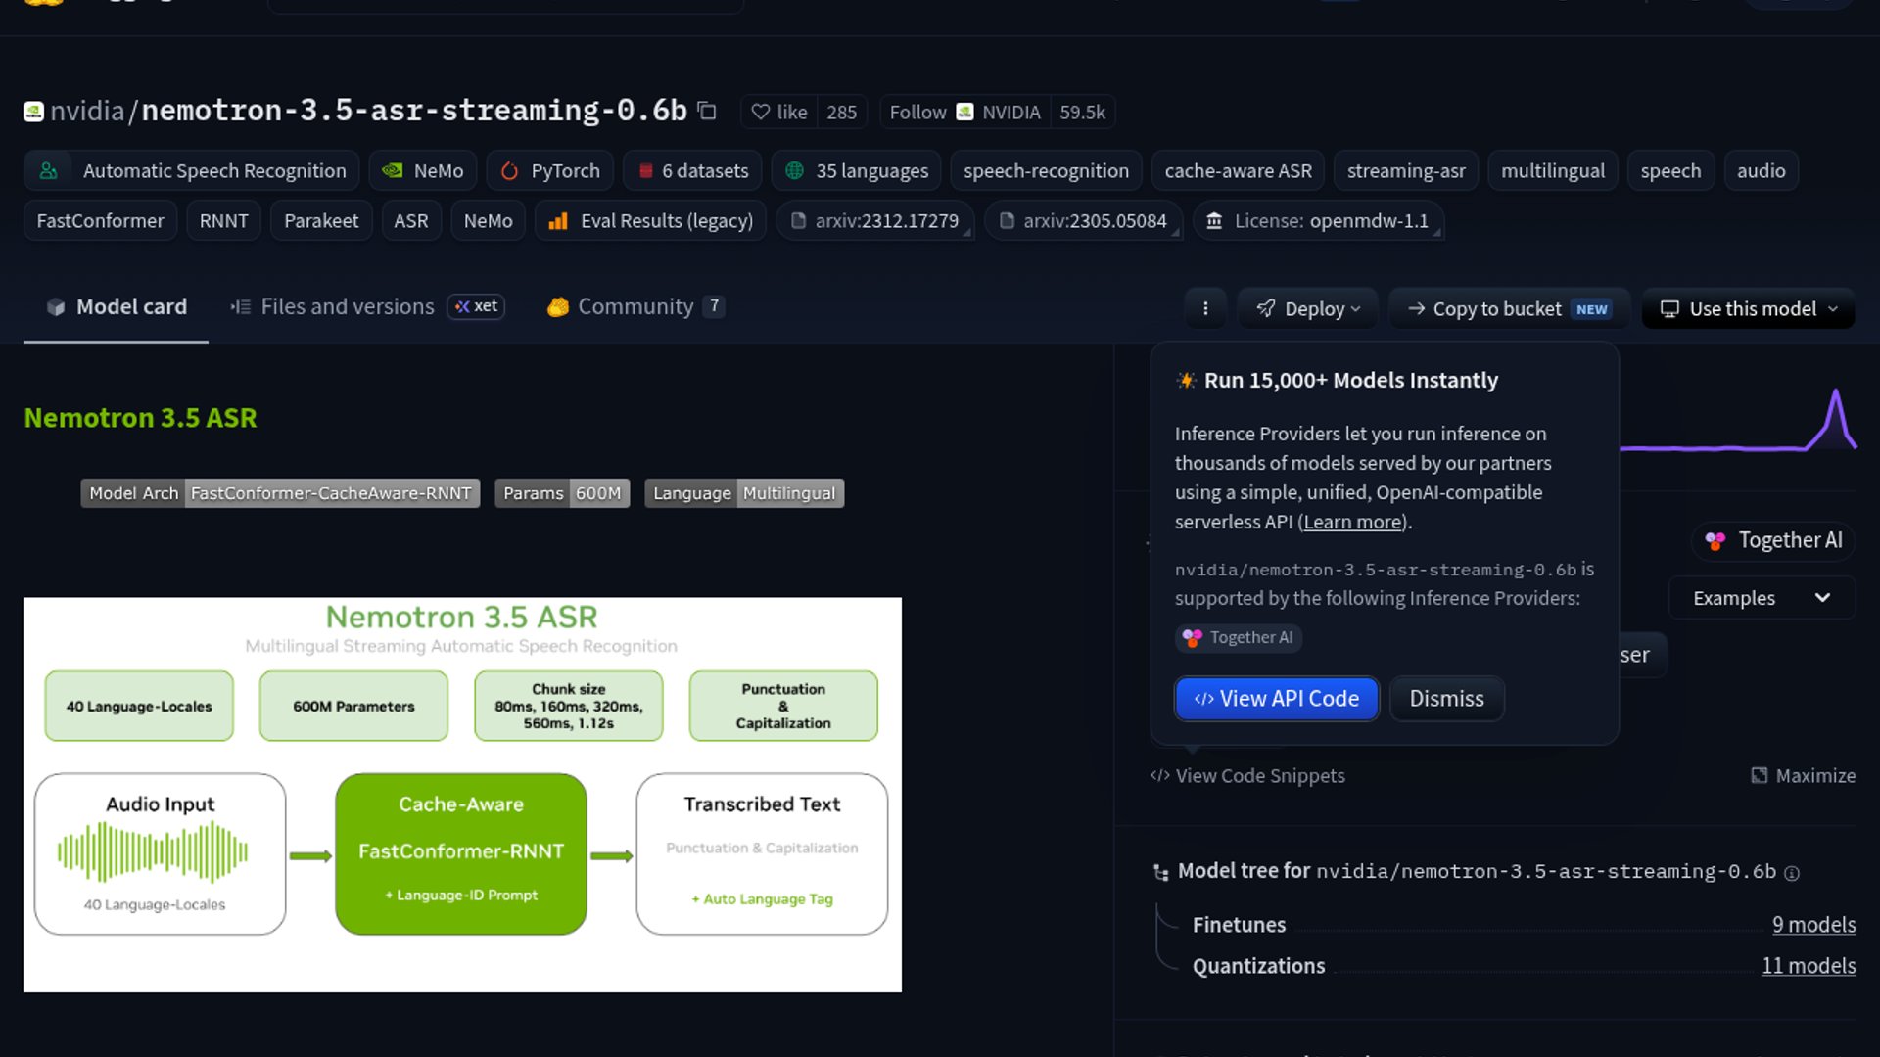Click the Language Multilingual badge

[744, 493]
